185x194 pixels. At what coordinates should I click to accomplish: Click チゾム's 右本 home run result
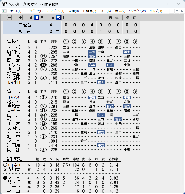(92, 65)
